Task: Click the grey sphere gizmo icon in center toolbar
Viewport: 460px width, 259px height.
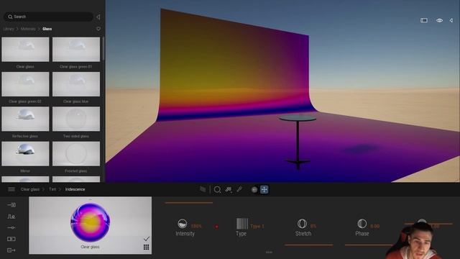Action: click(x=254, y=190)
